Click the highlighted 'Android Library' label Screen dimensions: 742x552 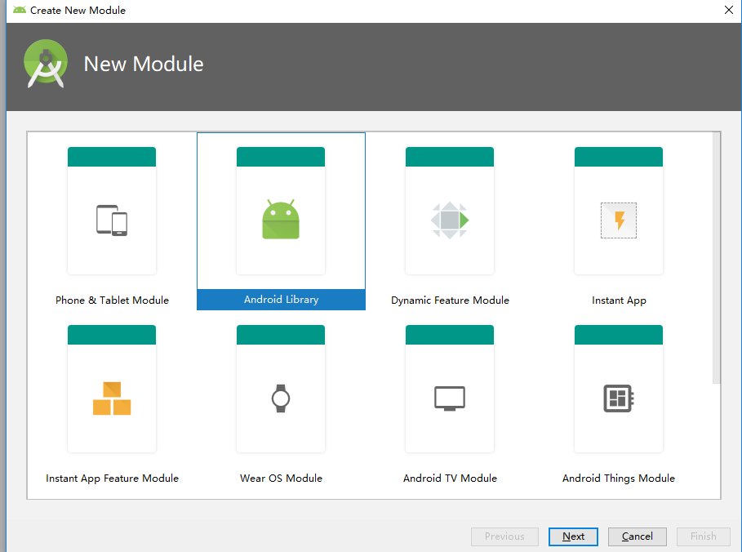(281, 300)
